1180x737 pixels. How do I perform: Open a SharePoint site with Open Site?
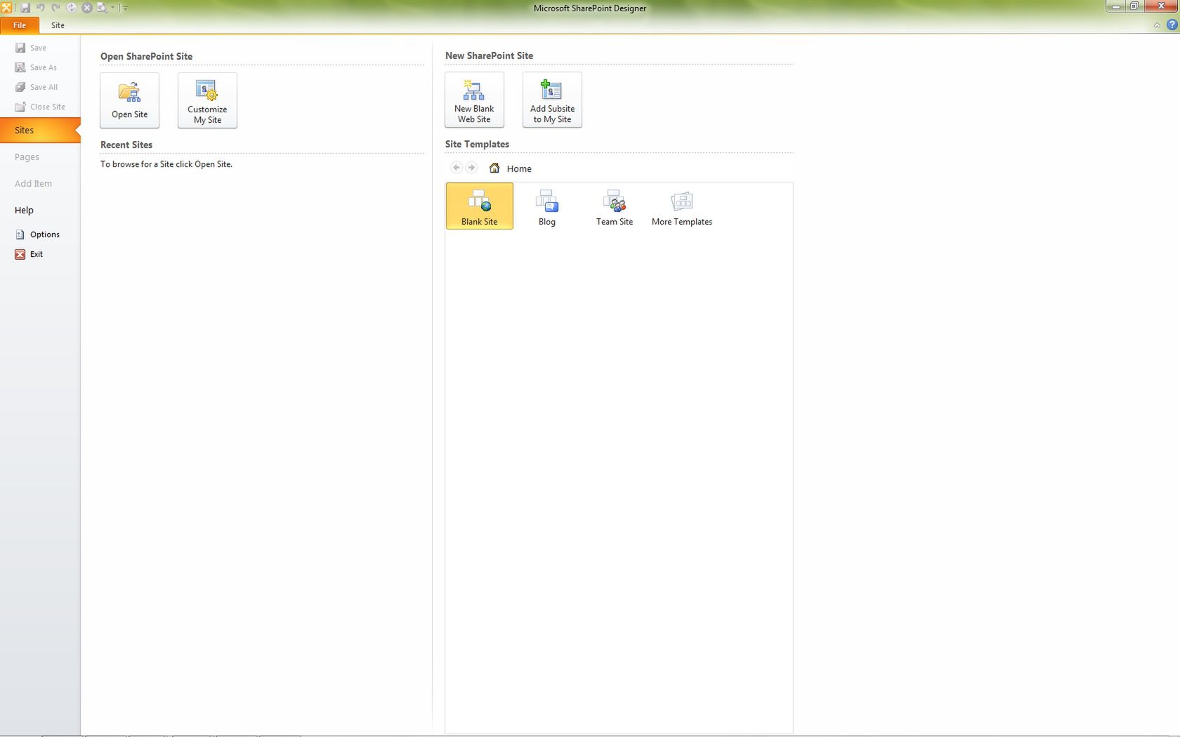click(129, 100)
